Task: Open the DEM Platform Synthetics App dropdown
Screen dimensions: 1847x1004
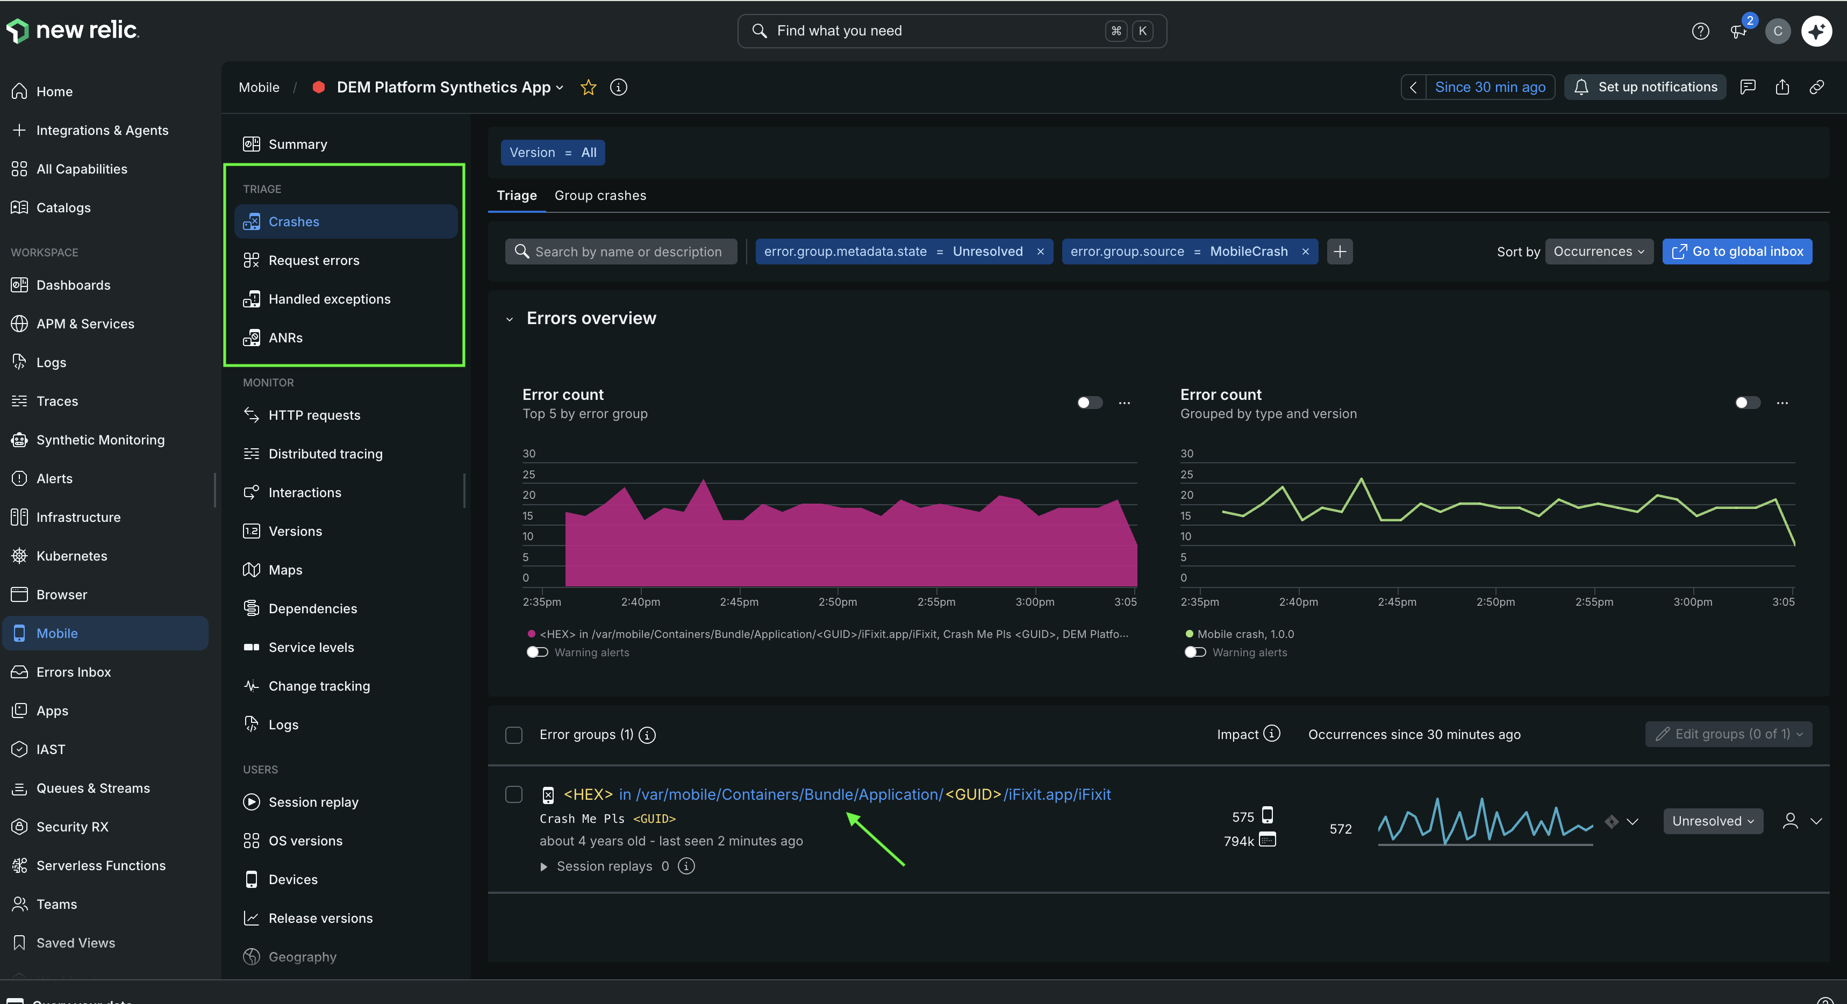Action: [449, 88]
